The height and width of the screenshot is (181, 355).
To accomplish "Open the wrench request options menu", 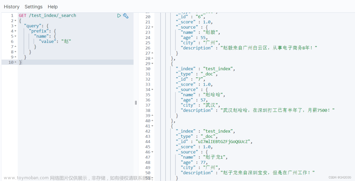I will [126, 16].
